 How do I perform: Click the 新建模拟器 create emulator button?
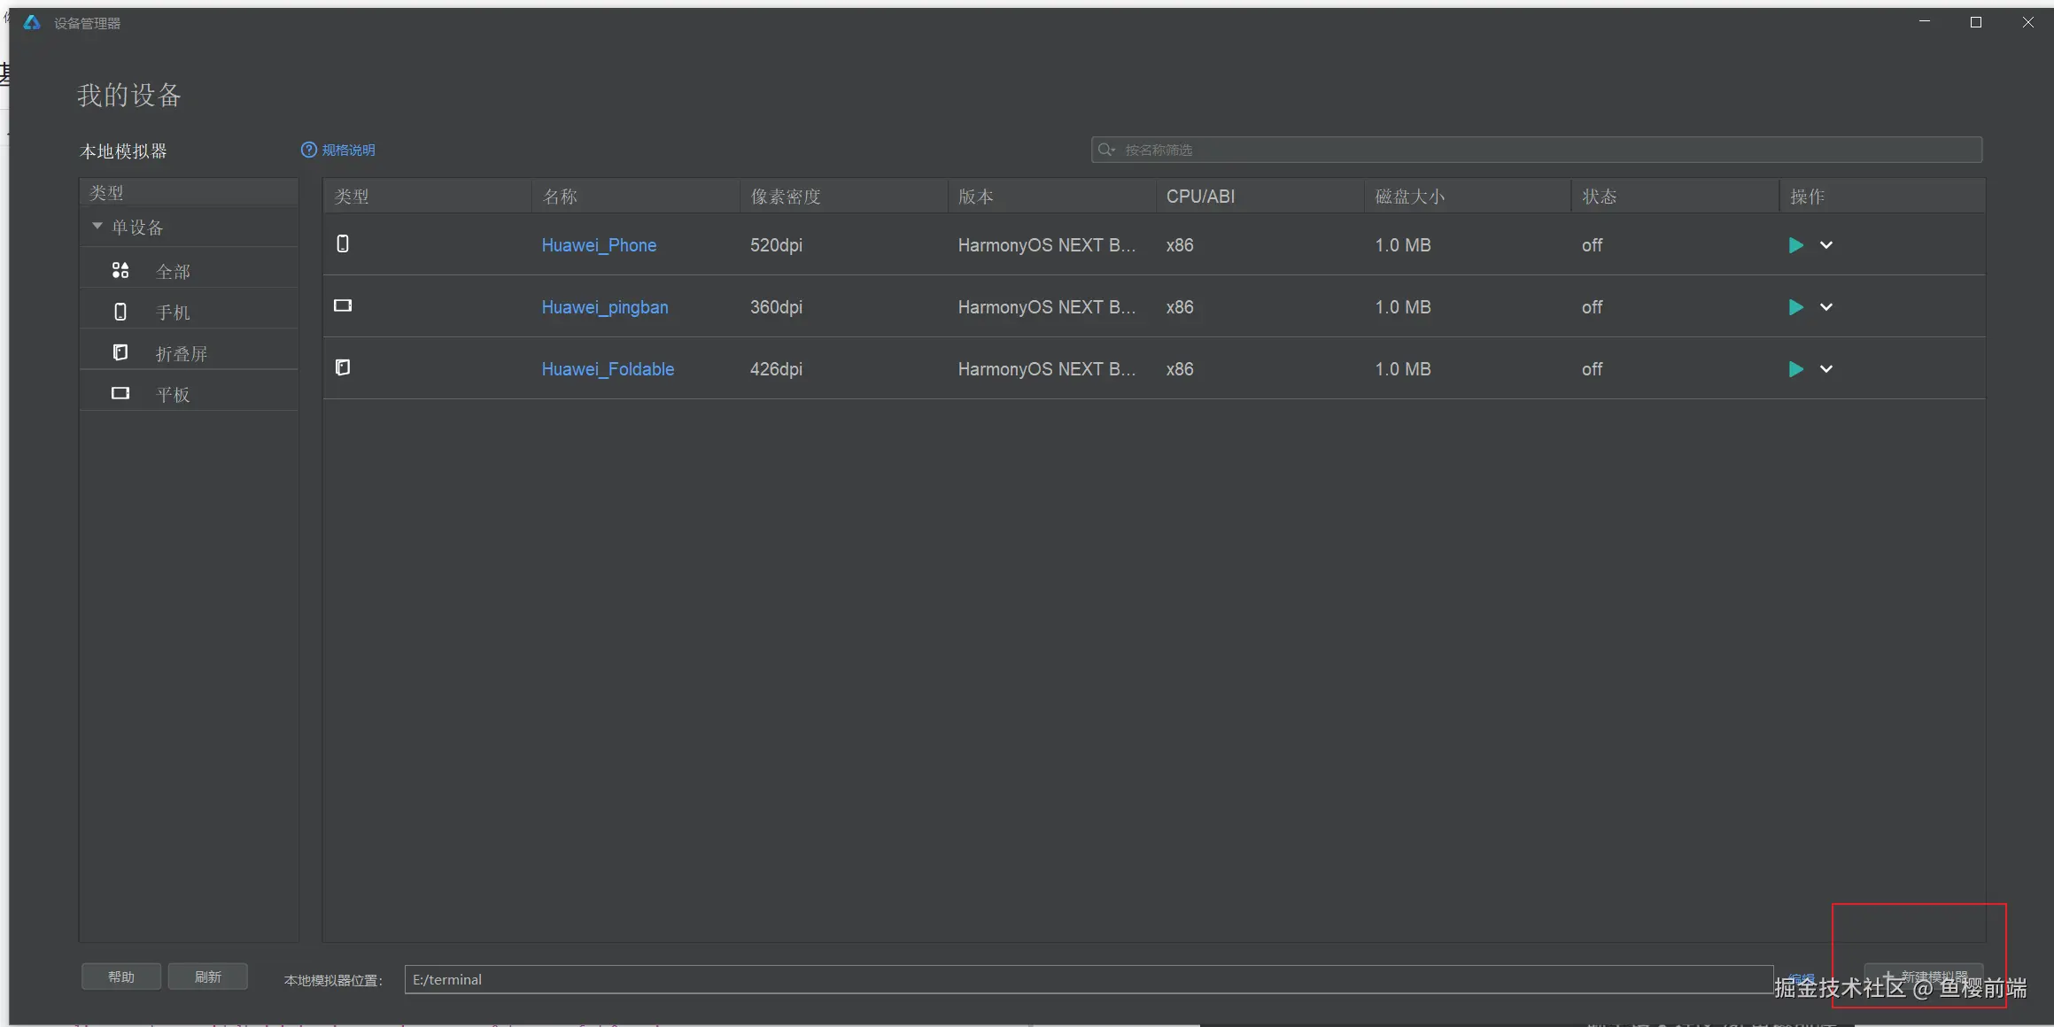pyautogui.click(x=1923, y=977)
